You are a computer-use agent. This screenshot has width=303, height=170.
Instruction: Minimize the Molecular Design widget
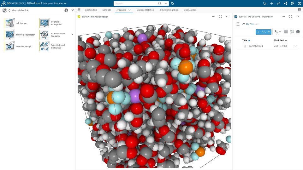[213, 17]
